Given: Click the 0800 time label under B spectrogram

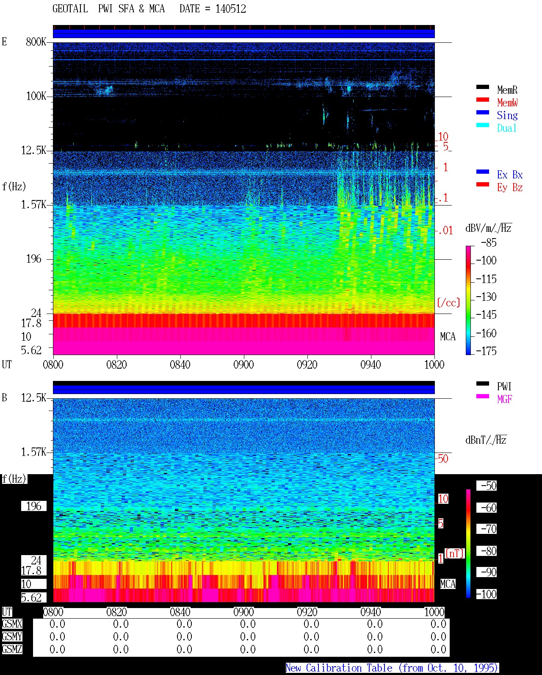Looking at the screenshot, I should click(x=53, y=612).
